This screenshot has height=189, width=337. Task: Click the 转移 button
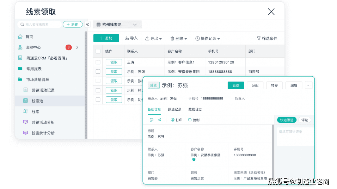(275, 85)
